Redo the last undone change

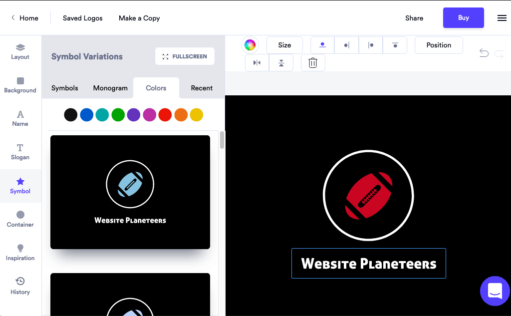click(x=499, y=54)
